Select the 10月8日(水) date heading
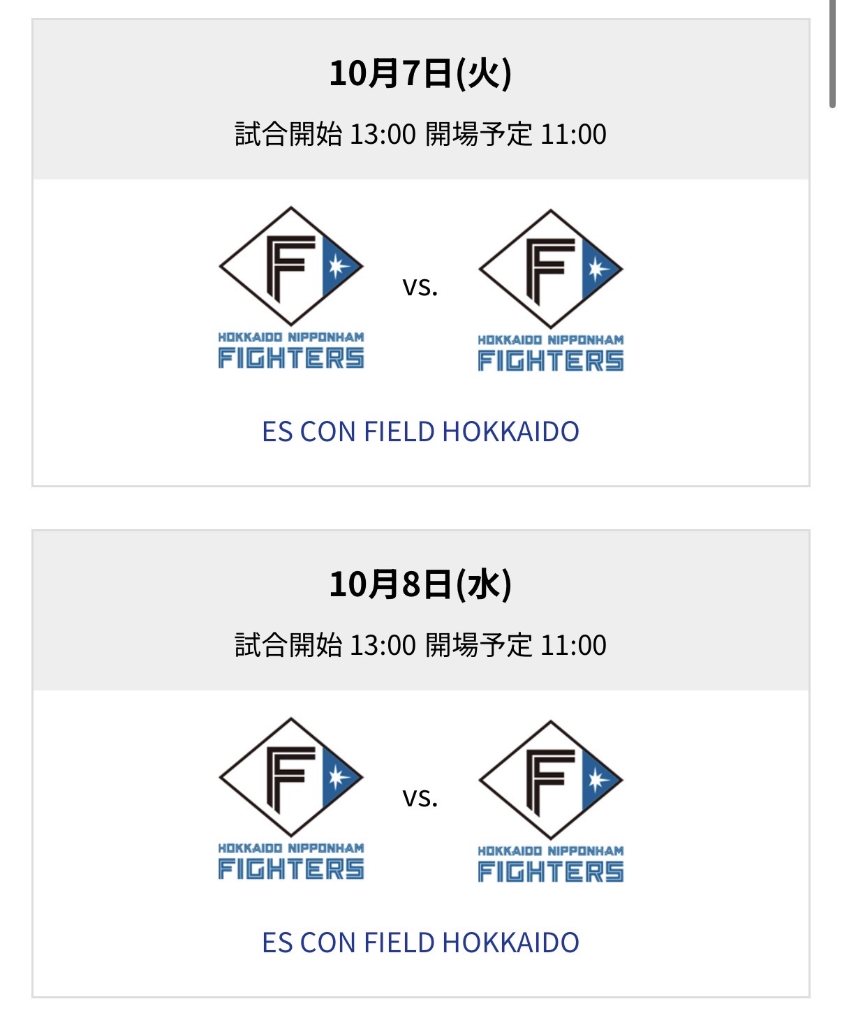Viewport: 842px width, 1013px height. 420,584
